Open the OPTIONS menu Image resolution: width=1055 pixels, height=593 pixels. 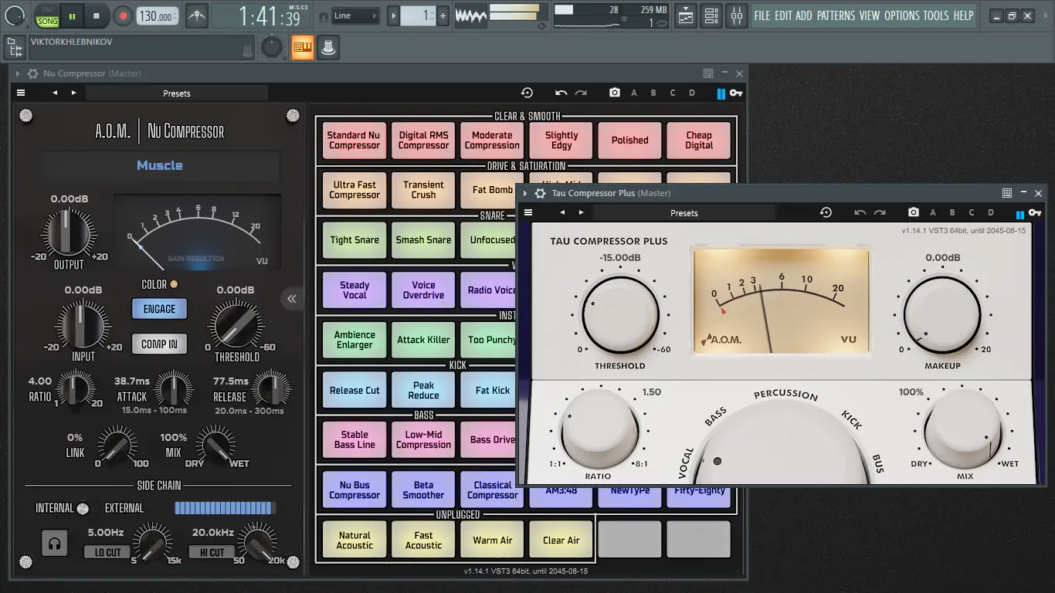pos(902,15)
